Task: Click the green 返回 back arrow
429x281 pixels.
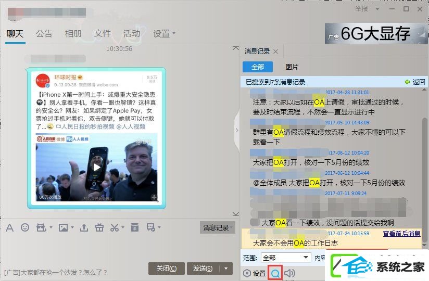Action: pos(407,82)
